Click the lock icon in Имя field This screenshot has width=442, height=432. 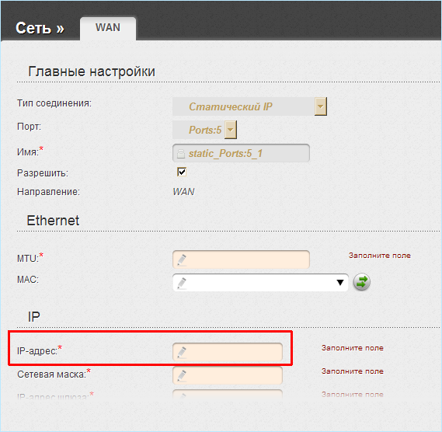pyautogui.click(x=181, y=154)
